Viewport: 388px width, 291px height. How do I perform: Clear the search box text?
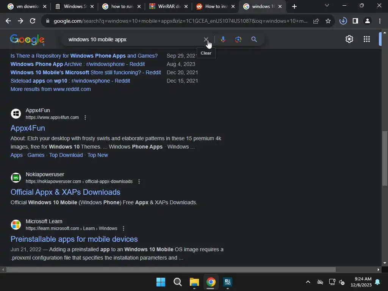tap(206, 39)
